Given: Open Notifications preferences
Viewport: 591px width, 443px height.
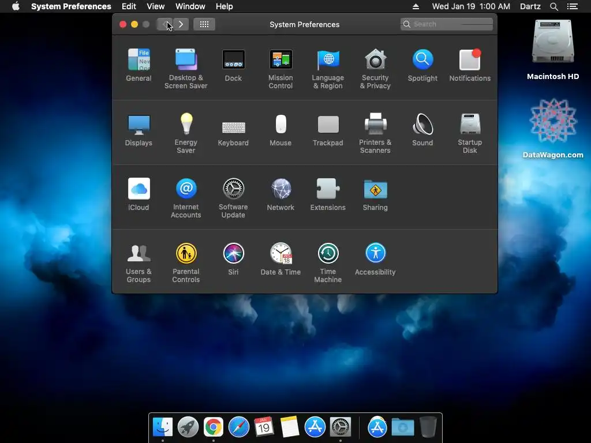Looking at the screenshot, I should [470, 65].
